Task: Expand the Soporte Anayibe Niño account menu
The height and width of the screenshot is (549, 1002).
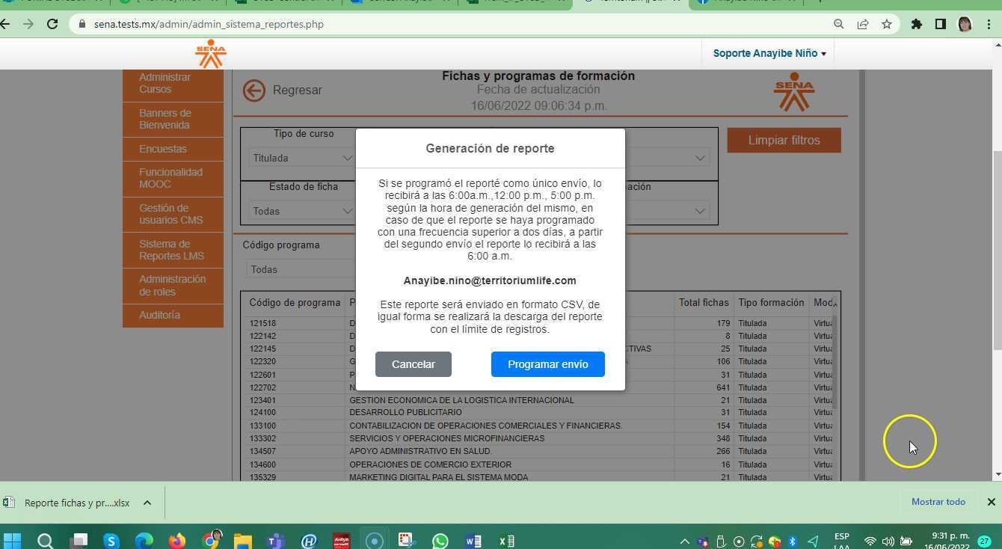Action: pyautogui.click(x=768, y=53)
